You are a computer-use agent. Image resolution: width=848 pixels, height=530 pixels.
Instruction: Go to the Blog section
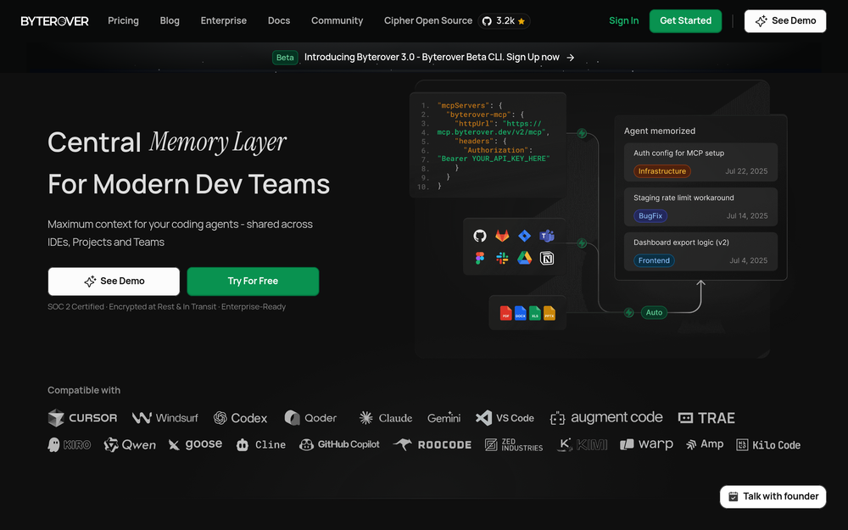click(170, 20)
